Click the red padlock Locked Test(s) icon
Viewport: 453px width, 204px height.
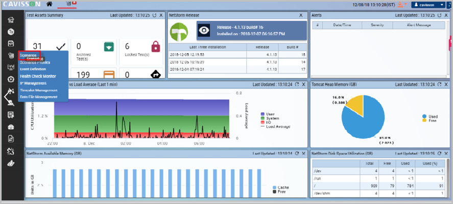[156, 47]
